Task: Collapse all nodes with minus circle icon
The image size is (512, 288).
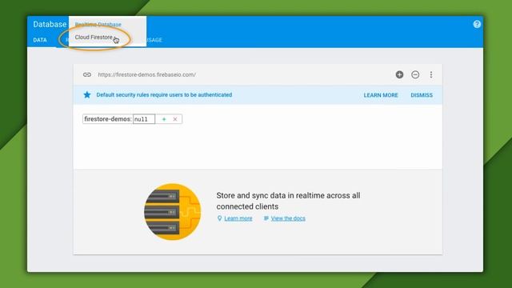Action: click(415, 74)
